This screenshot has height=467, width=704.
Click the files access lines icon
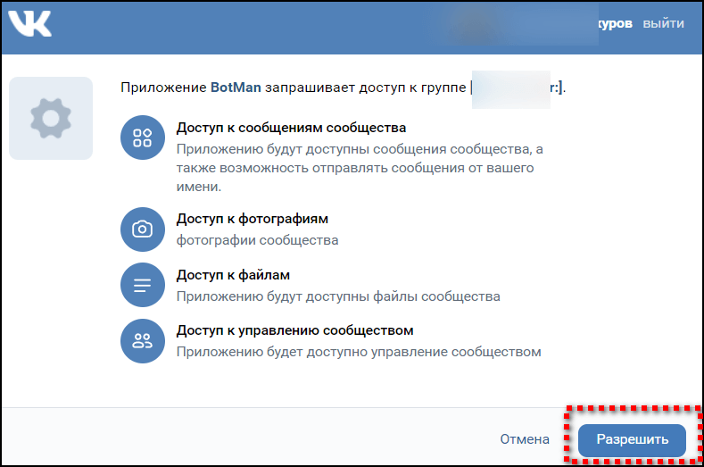[x=143, y=285]
